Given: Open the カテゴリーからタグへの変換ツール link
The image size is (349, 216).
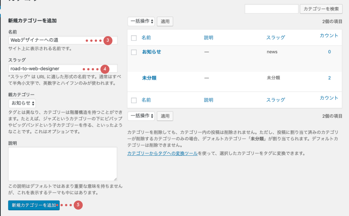Looking at the screenshot, I should 162,154.
